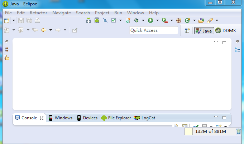Open the File menu
Screen dimensions: 244x144
[x=8, y=13]
